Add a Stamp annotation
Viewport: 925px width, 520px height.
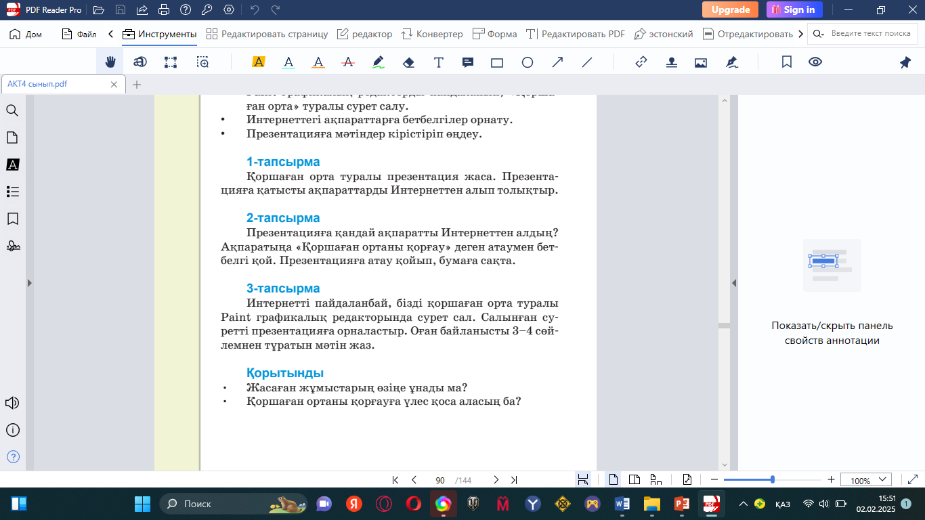671,62
